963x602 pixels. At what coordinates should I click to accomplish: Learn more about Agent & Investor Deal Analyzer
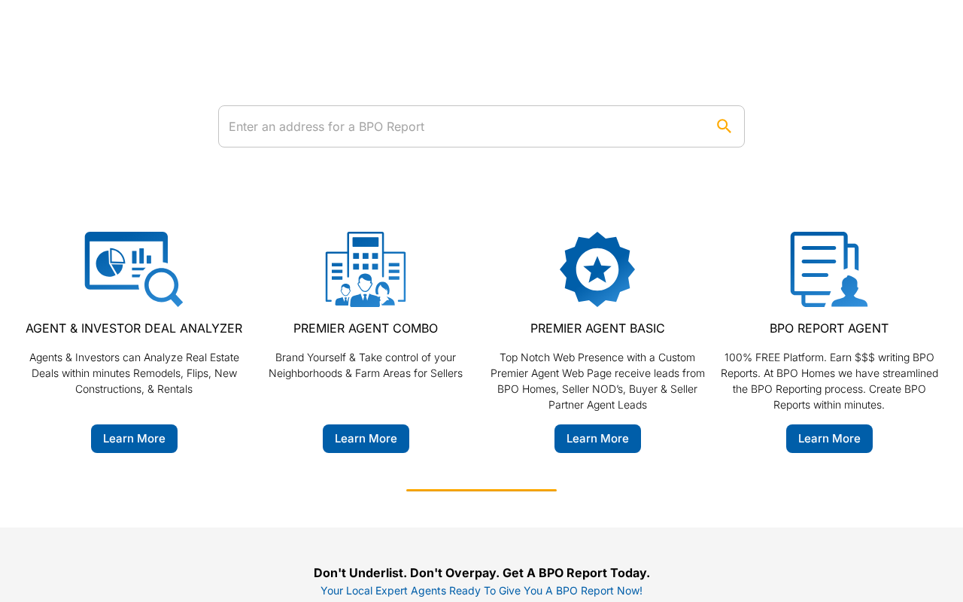point(134,439)
